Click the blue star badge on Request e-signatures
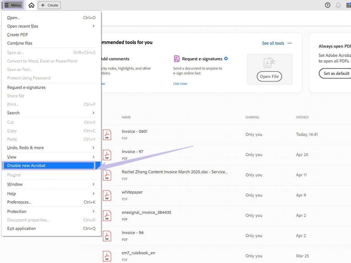The width and height of the screenshot is (351, 263). point(226,59)
